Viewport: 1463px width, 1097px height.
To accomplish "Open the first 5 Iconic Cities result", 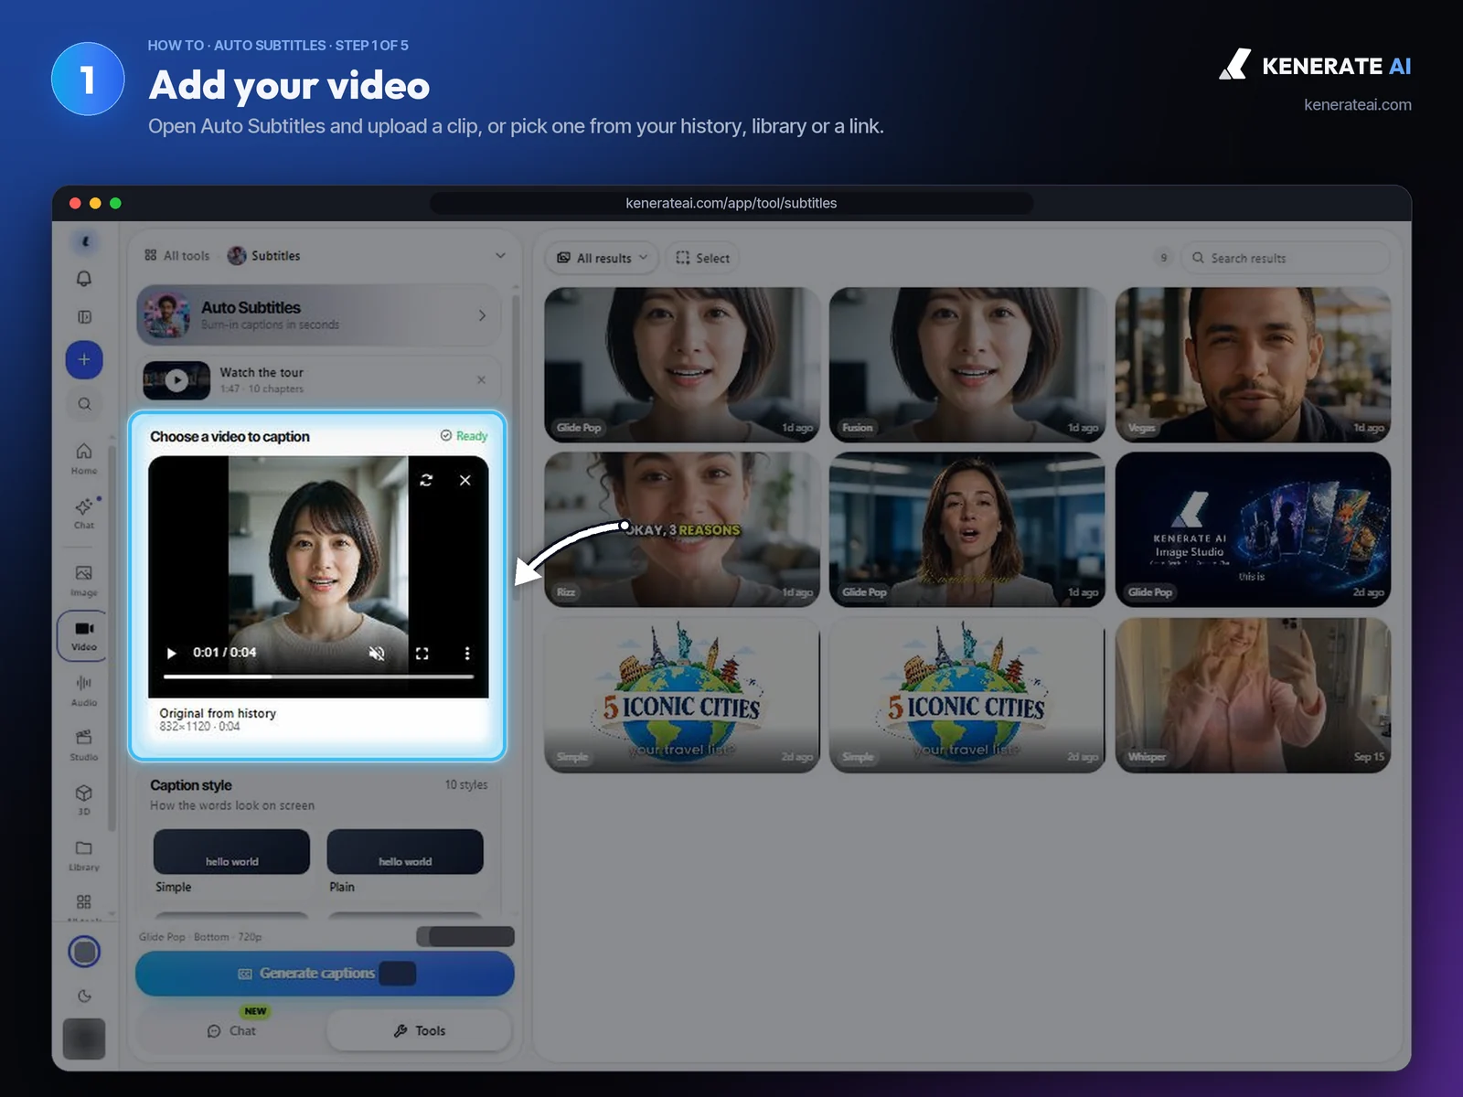I will click(682, 695).
